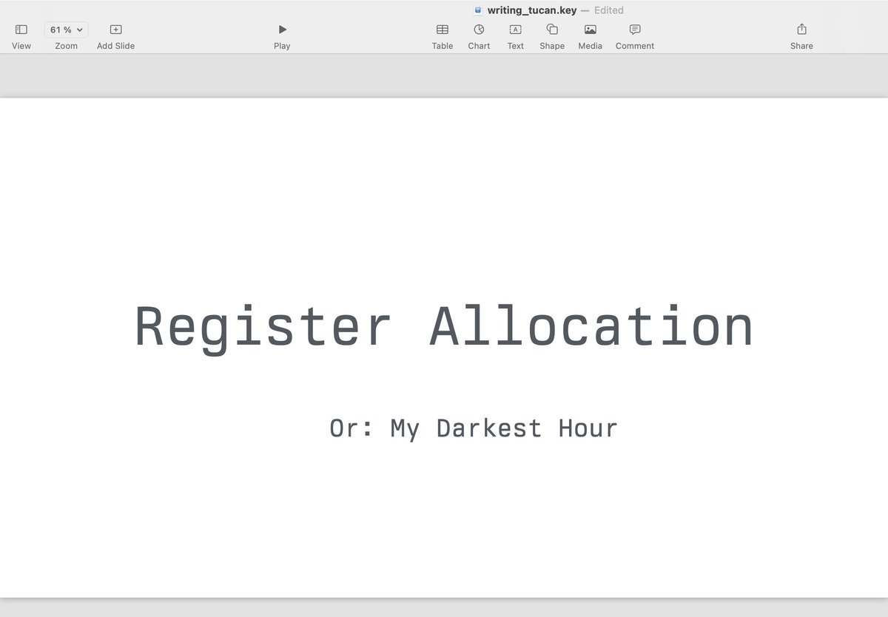Click the document file icon in title bar

click(478, 10)
